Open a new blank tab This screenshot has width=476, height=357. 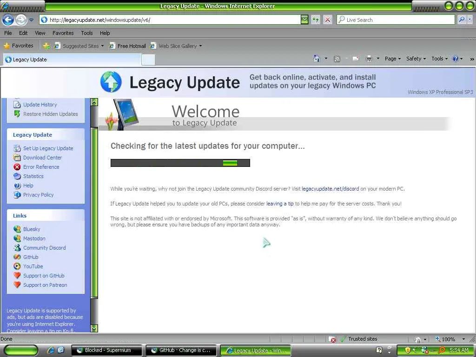[x=148, y=60]
